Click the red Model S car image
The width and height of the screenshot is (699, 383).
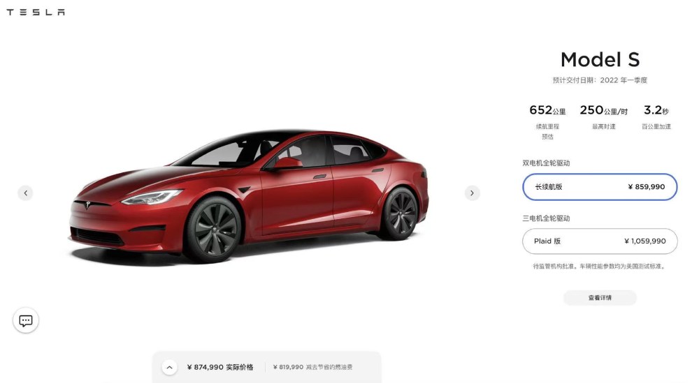pyautogui.click(x=248, y=196)
